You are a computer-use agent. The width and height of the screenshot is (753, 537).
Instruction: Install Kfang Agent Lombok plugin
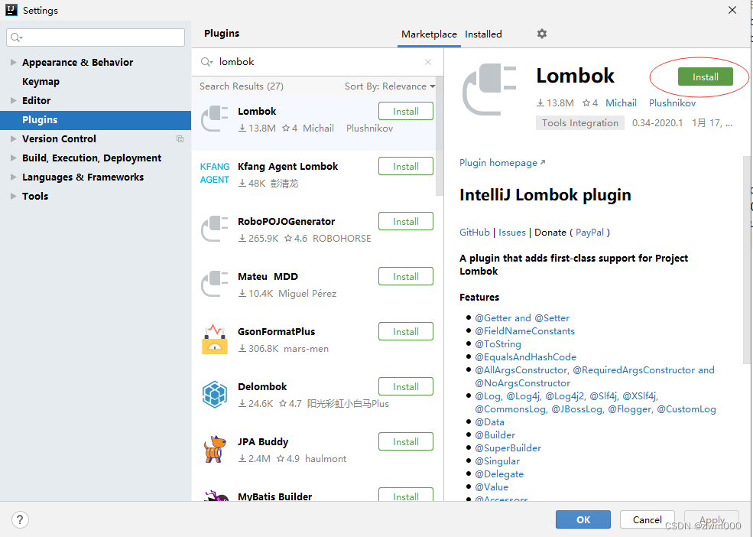[x=406, y=166]
